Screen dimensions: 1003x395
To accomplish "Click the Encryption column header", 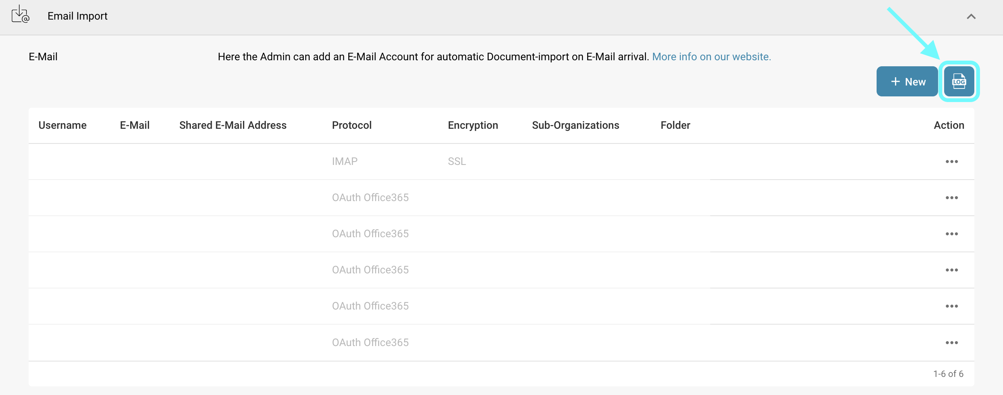I will tap(473, 125).
